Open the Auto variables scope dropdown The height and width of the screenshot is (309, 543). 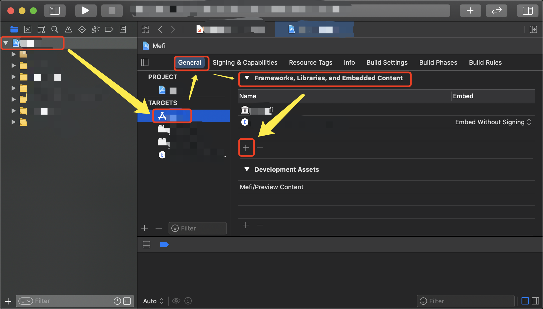pyautogui.click(x=153, y=301)
